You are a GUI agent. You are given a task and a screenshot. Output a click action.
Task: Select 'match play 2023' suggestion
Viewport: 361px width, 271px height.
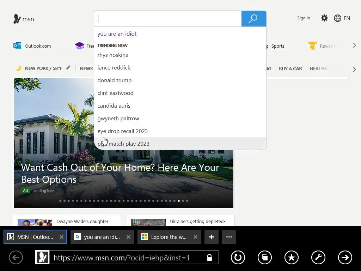(180, 144)
